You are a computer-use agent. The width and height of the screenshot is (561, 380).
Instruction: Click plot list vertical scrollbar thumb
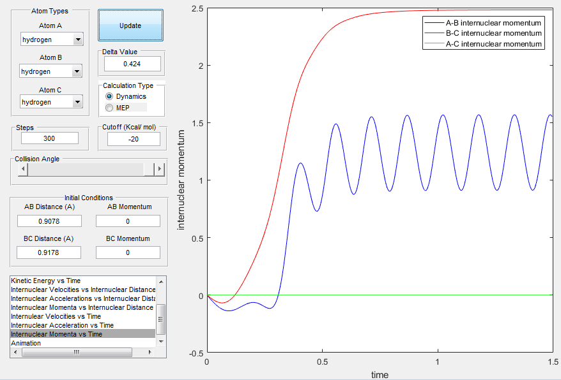click(160, 319)
